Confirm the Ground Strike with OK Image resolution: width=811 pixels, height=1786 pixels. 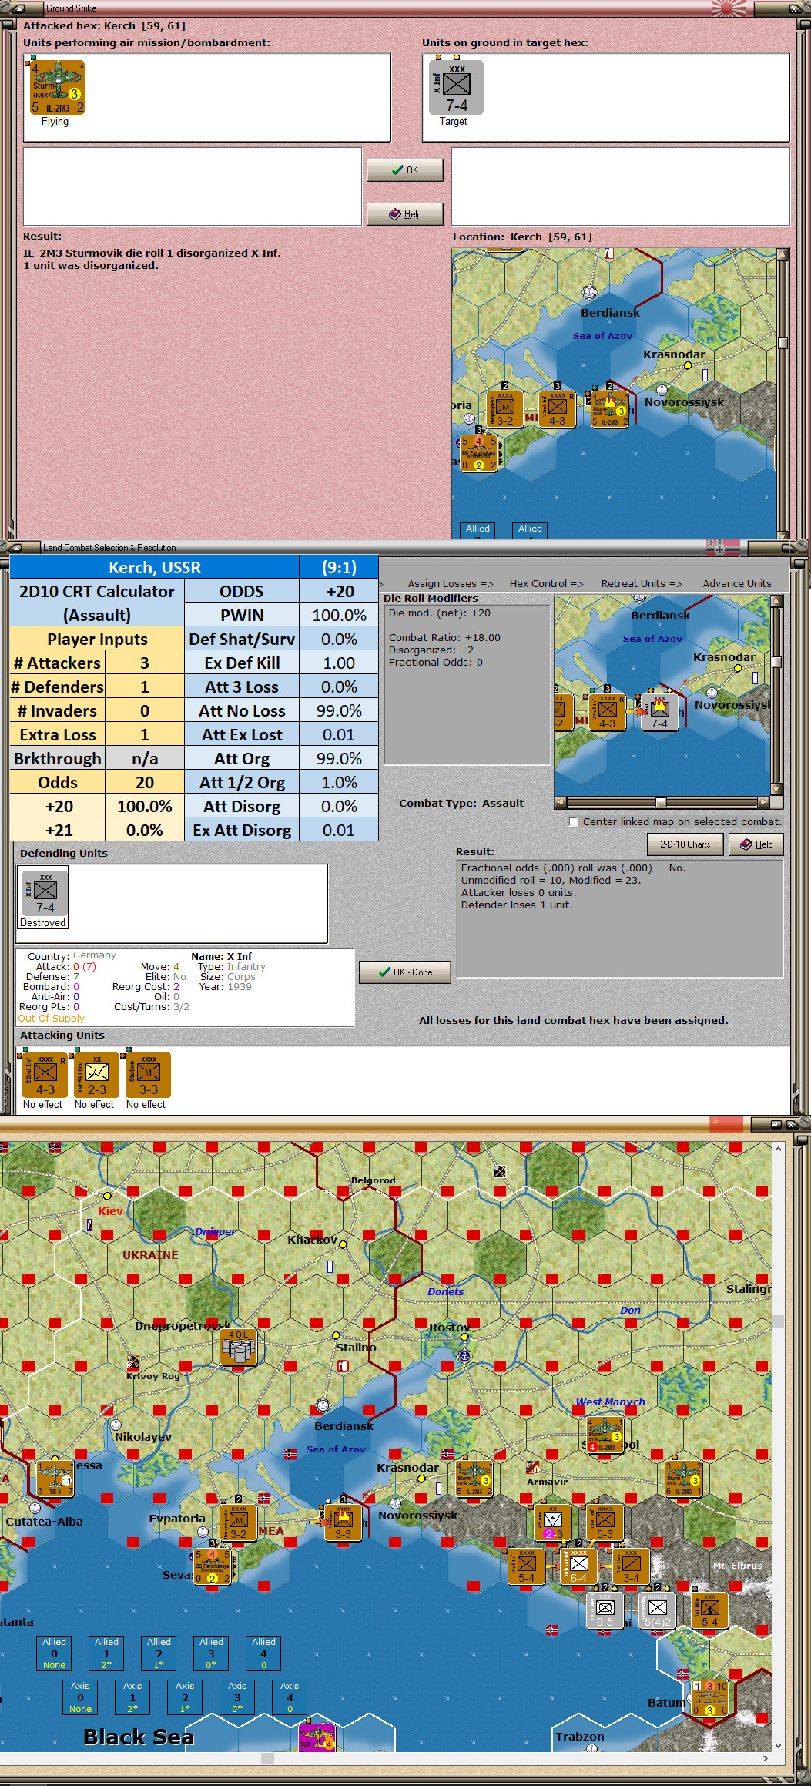405,170
